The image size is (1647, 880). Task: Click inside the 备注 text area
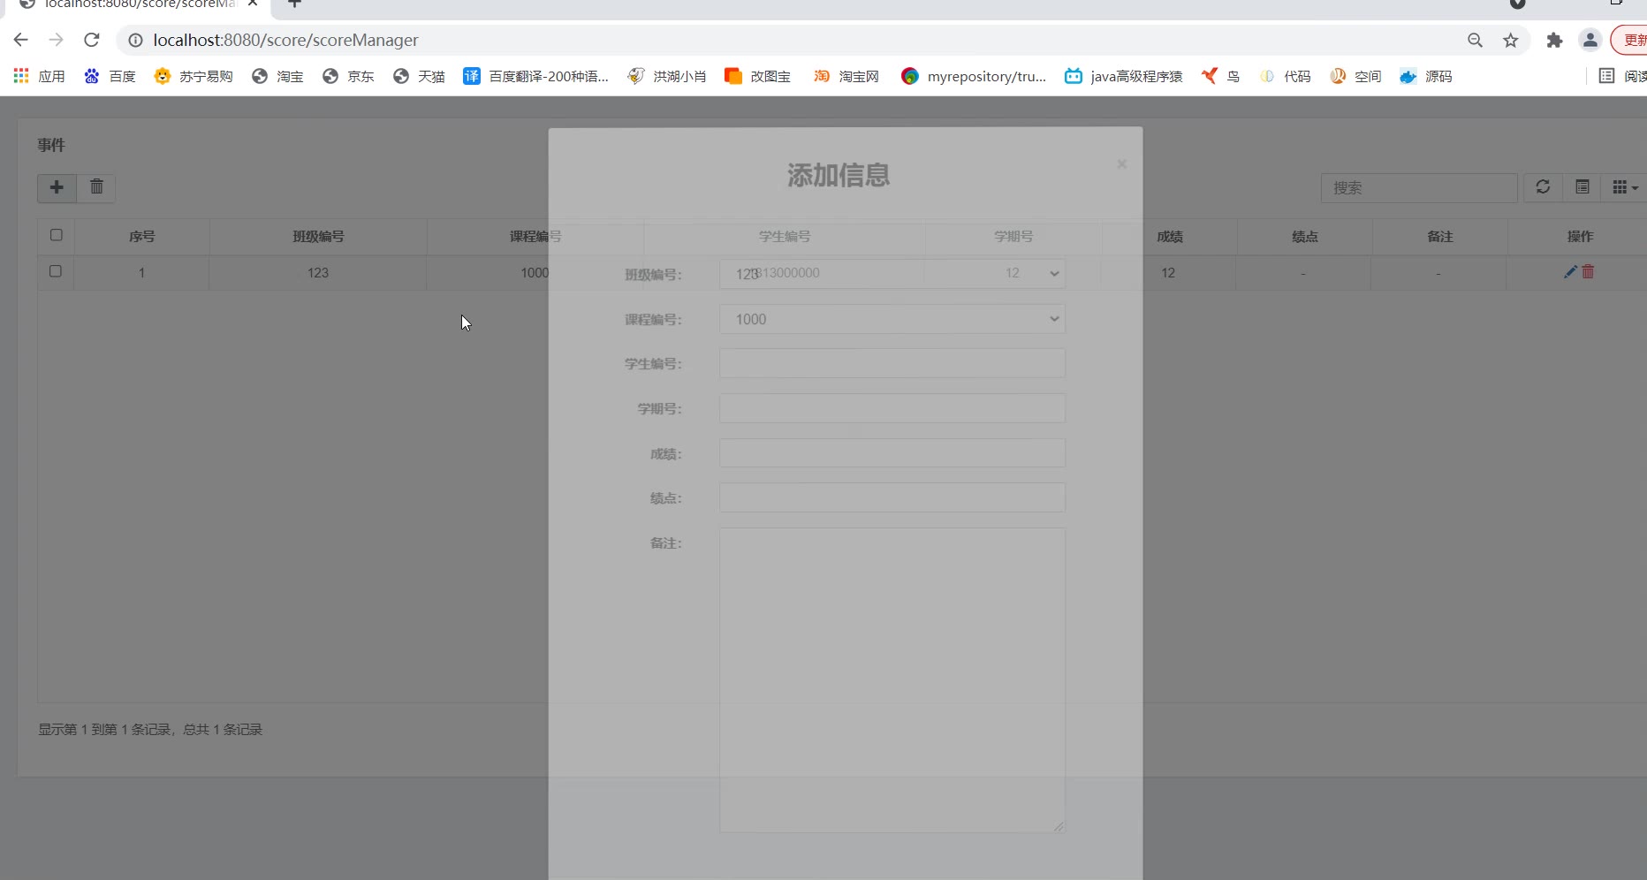coord(892,680)
